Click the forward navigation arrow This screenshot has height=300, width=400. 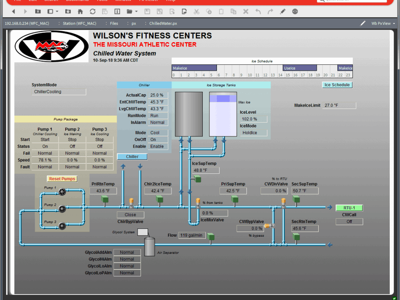click(25, 11)
